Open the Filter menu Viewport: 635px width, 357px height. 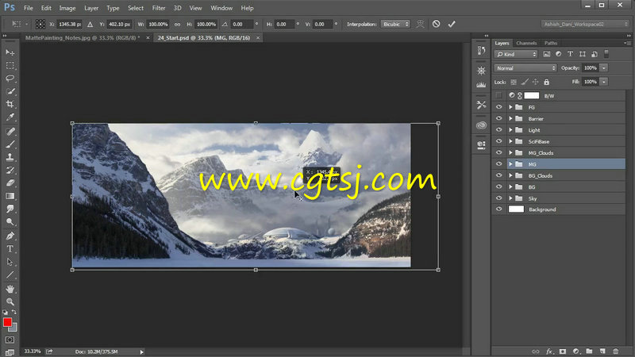pos(158,8)
